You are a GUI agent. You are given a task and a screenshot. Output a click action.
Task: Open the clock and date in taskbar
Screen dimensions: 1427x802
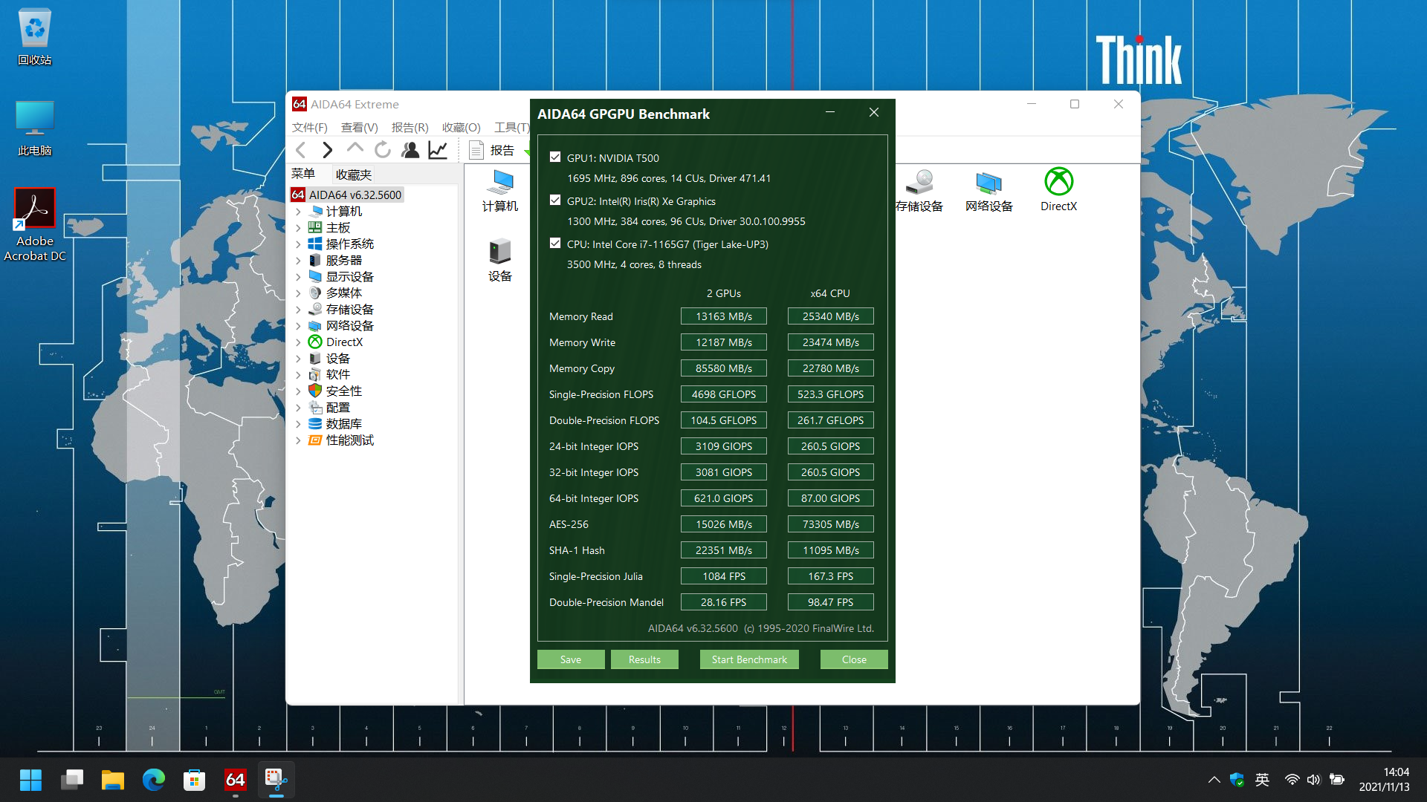click(1385, 780)
